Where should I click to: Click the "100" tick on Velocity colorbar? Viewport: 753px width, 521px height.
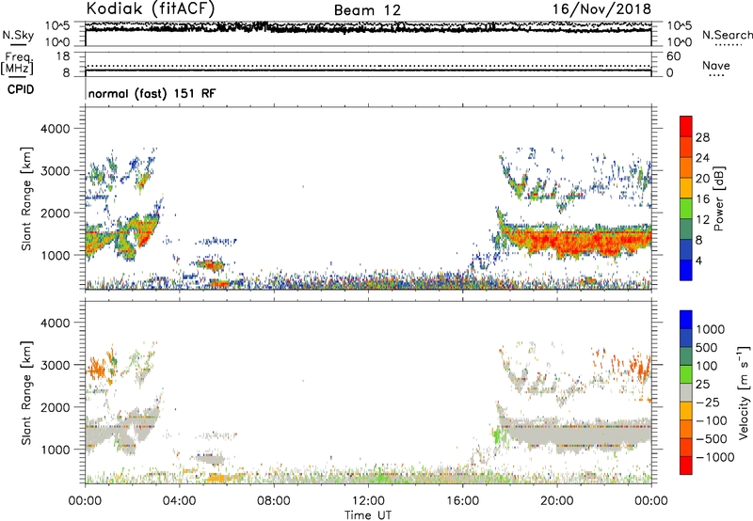(707, 366)
